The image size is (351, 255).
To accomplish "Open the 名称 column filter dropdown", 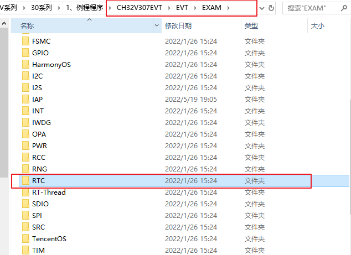I will click(156, 26).
